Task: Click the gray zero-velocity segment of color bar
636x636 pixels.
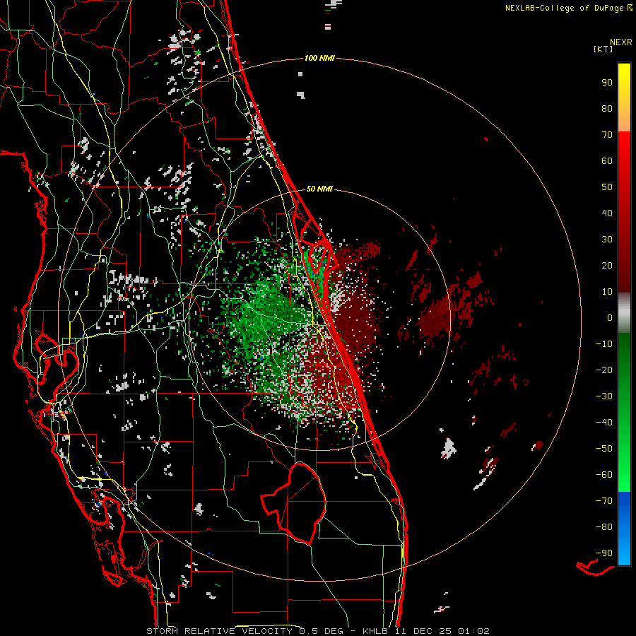Action: click(x=624, y=313)
